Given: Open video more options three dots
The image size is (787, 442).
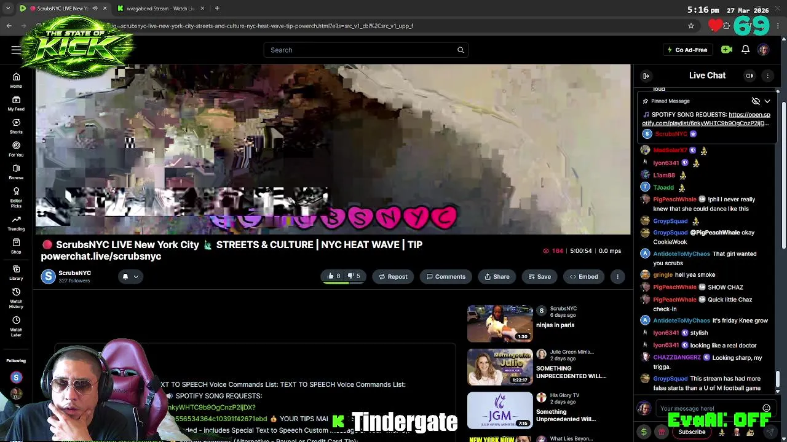Looking at the screenshot, I should coord(617,277).
